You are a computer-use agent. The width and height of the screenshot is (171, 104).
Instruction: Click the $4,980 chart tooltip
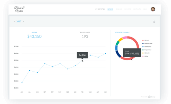click(82, 55)
